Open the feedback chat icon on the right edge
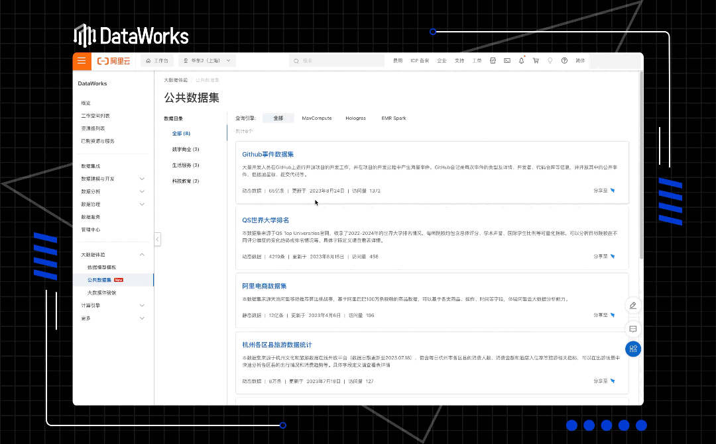This screenshot has height=444, width=716. 632,329
